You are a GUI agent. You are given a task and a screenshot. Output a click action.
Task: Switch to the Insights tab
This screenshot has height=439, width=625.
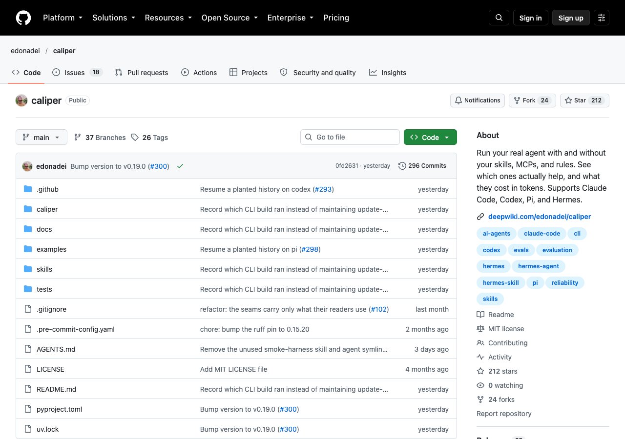(388, 72)
